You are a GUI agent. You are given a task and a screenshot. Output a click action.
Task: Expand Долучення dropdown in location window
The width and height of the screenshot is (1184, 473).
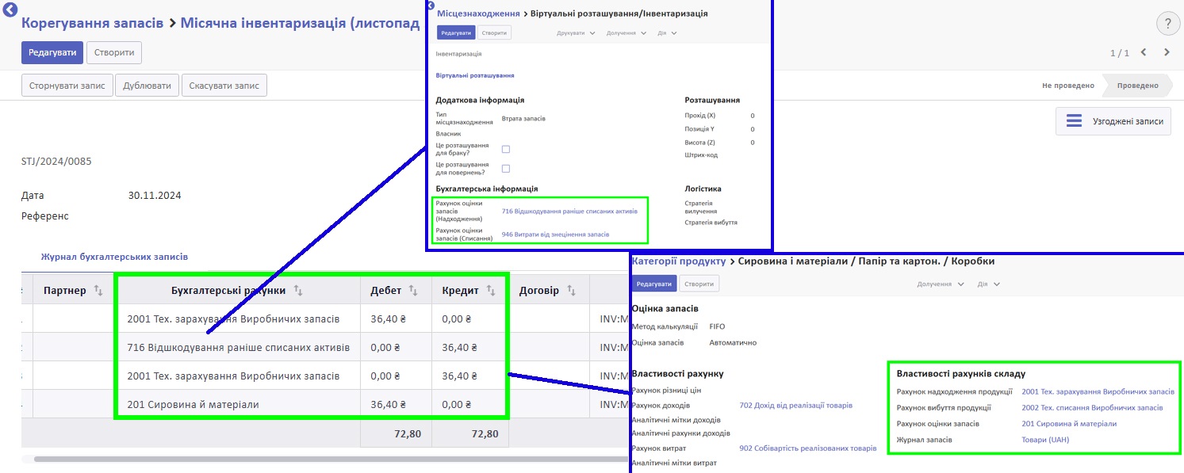(x=626, y=33)
